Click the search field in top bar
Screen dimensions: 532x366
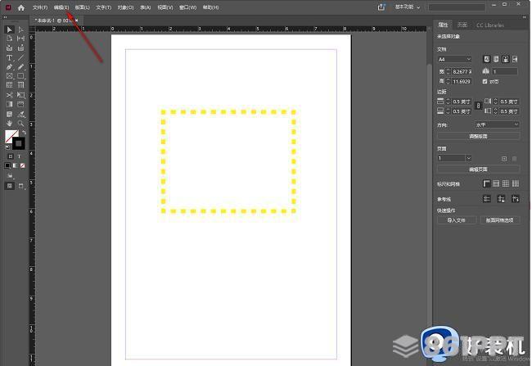(x=457, y=7)
